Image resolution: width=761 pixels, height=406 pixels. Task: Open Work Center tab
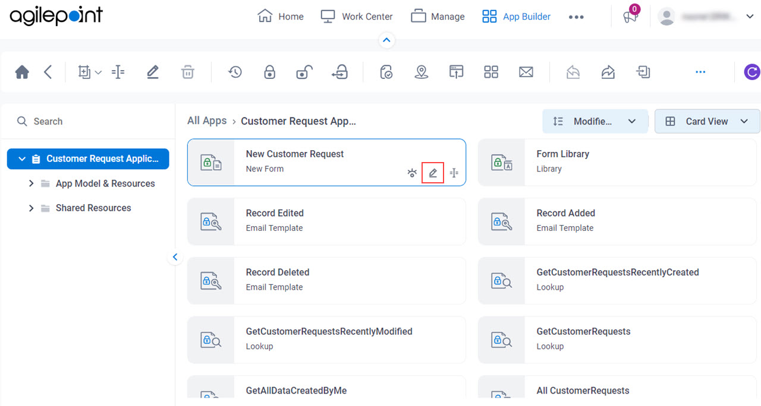(357, 17)
